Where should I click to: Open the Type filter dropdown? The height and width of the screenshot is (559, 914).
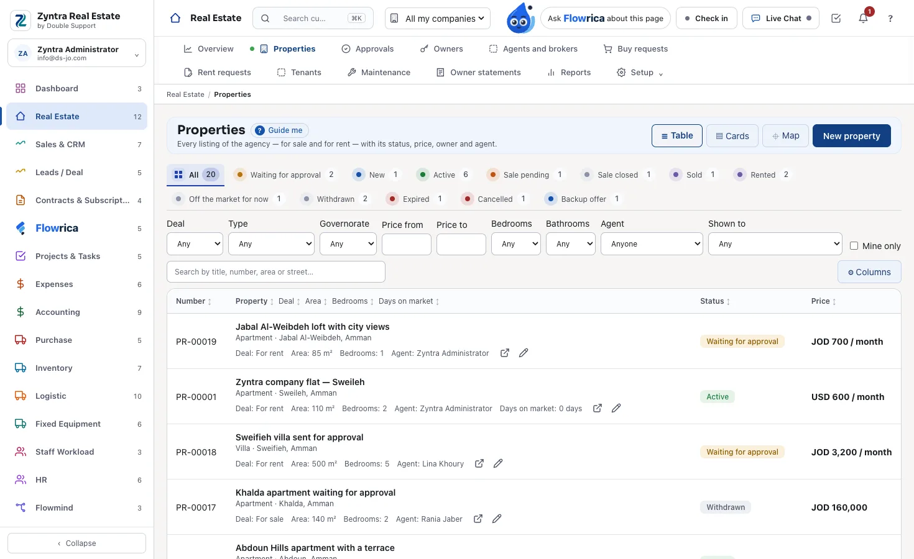click(272, 244)
